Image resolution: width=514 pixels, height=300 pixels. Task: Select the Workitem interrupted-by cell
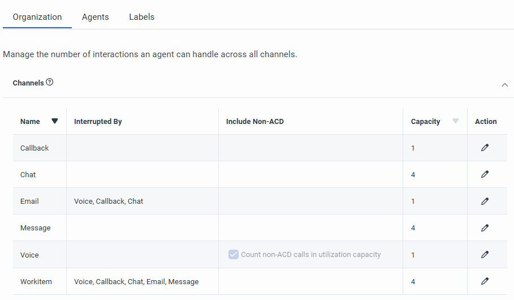[136, 281]
